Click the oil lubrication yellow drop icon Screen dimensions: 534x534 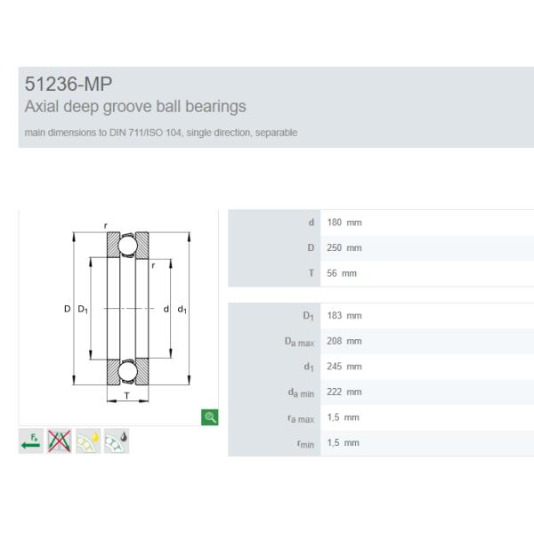point(87,440)
